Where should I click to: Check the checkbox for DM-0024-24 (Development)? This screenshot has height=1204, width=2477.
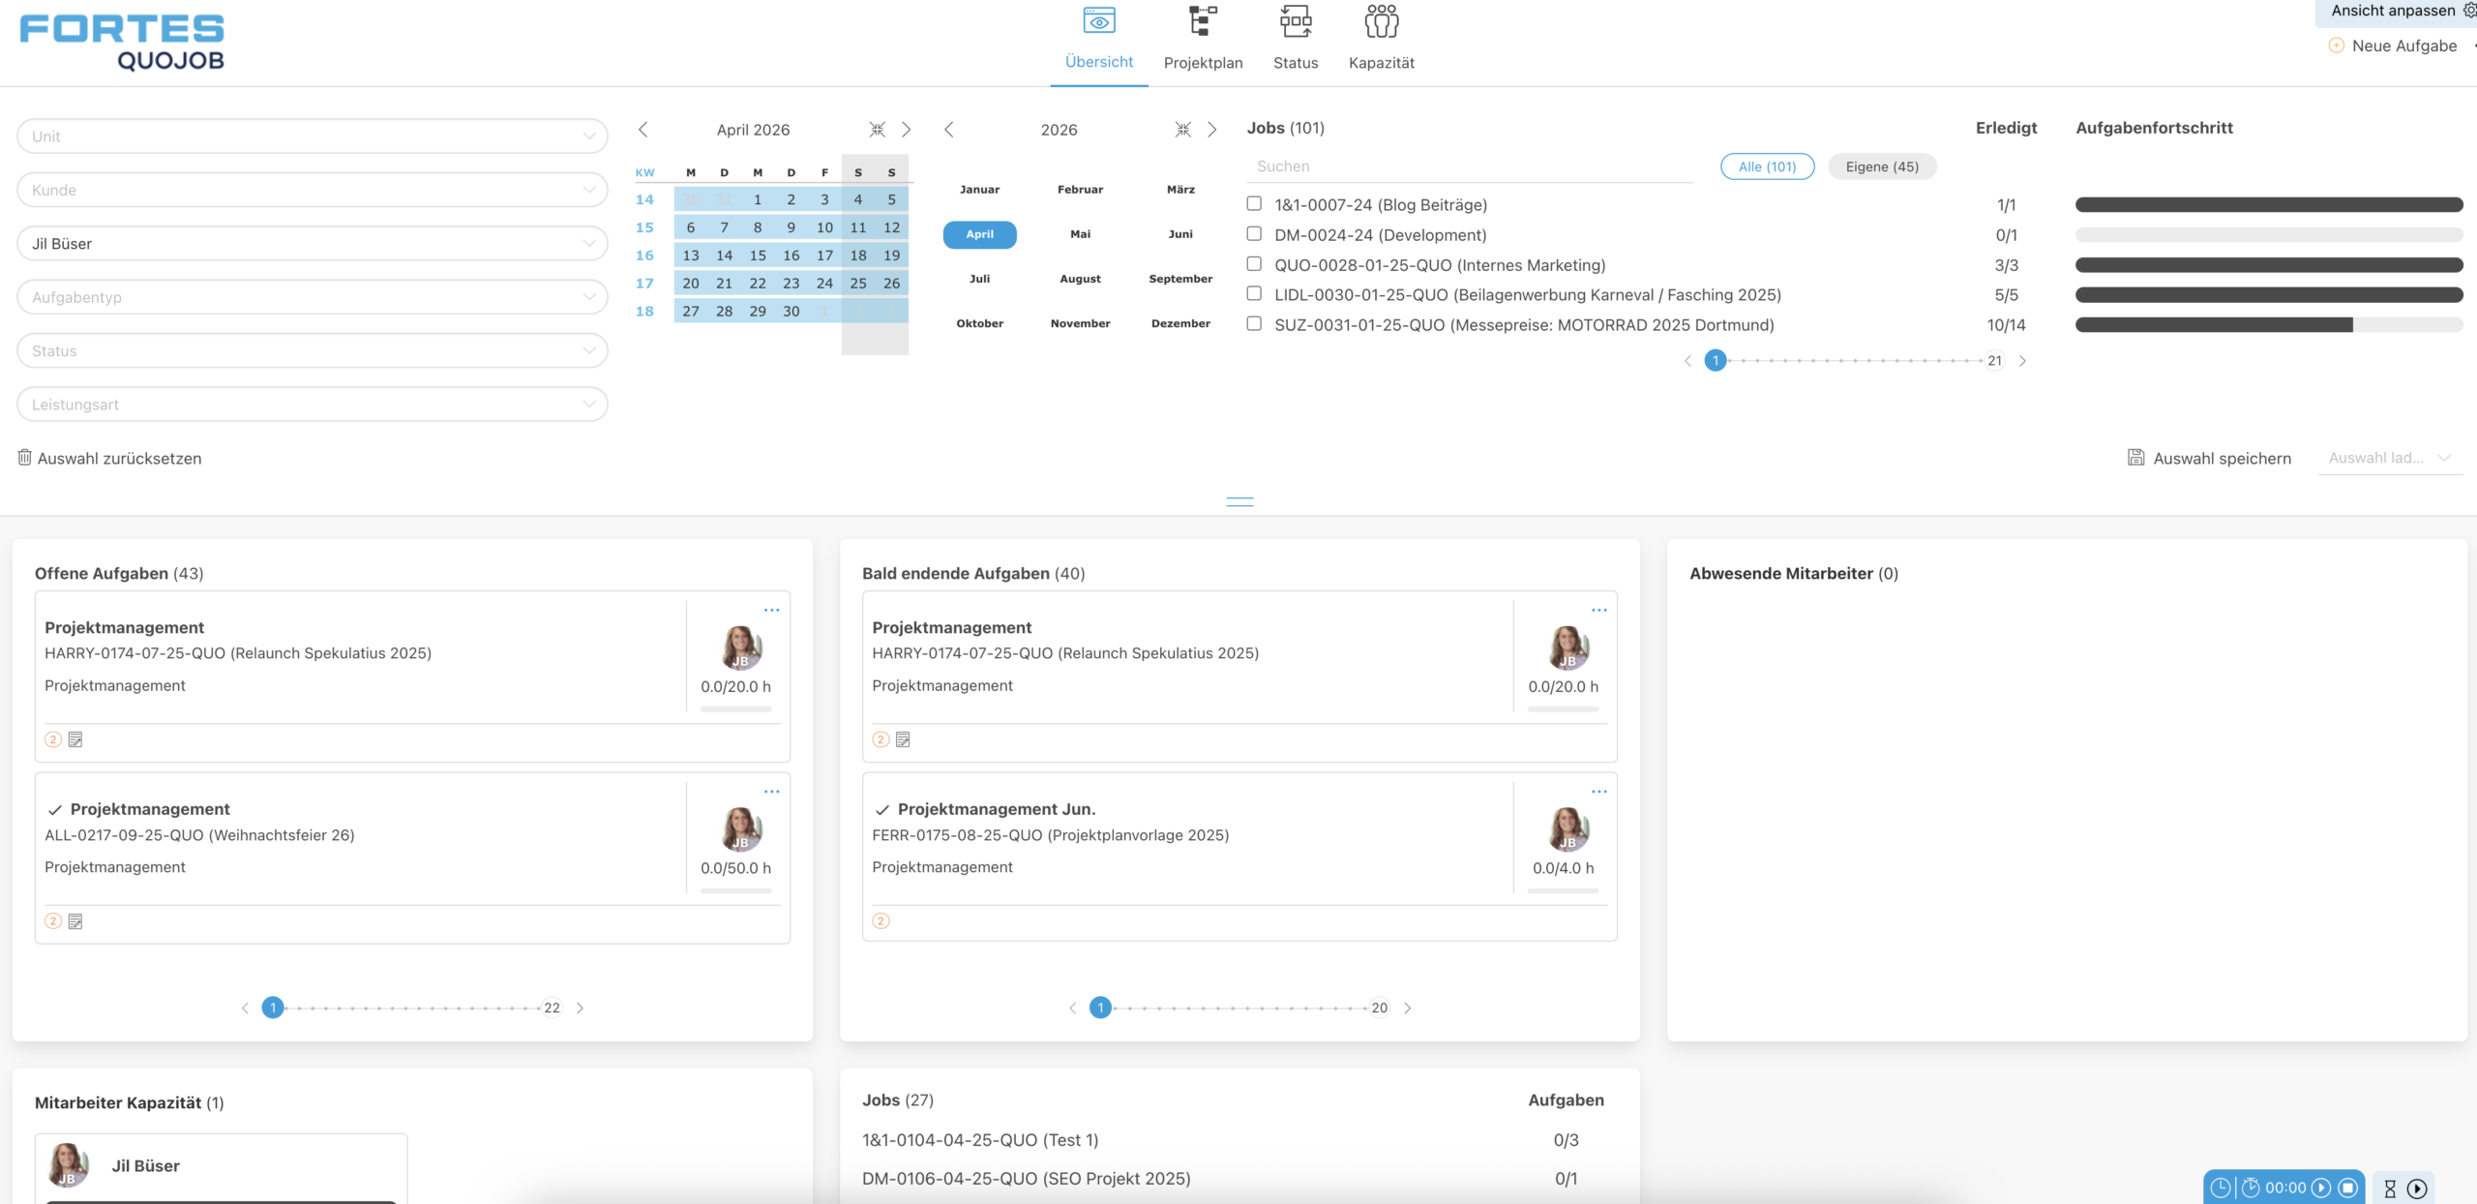point(1254,234)
